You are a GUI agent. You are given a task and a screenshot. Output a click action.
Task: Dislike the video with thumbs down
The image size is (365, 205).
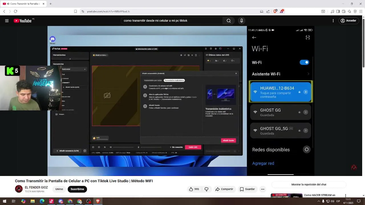click(x=206, y=189)
